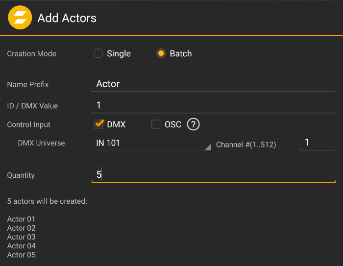Open the Control Input help question mark
343x266 pixels.
point(193,124)
